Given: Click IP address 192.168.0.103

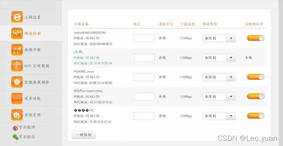Looking at the screenshot, I should coord(92,96).
